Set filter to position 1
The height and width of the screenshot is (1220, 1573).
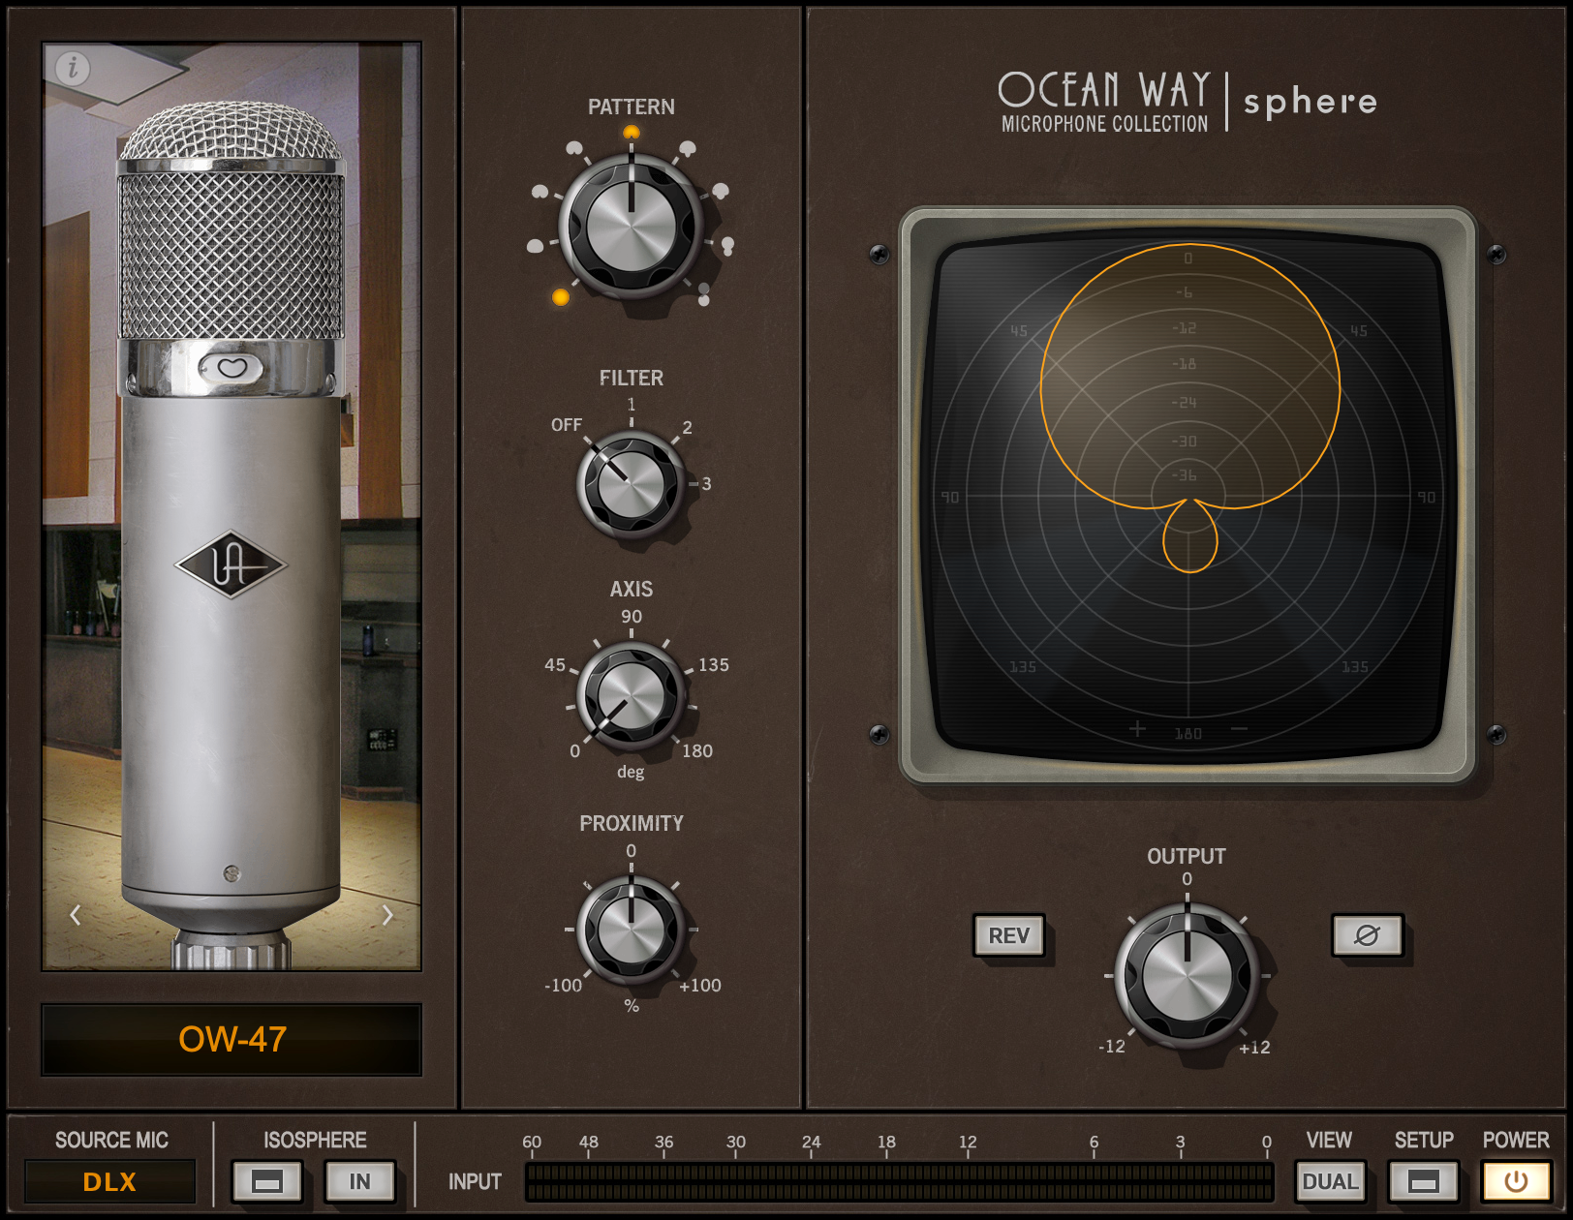pos(632,405)
